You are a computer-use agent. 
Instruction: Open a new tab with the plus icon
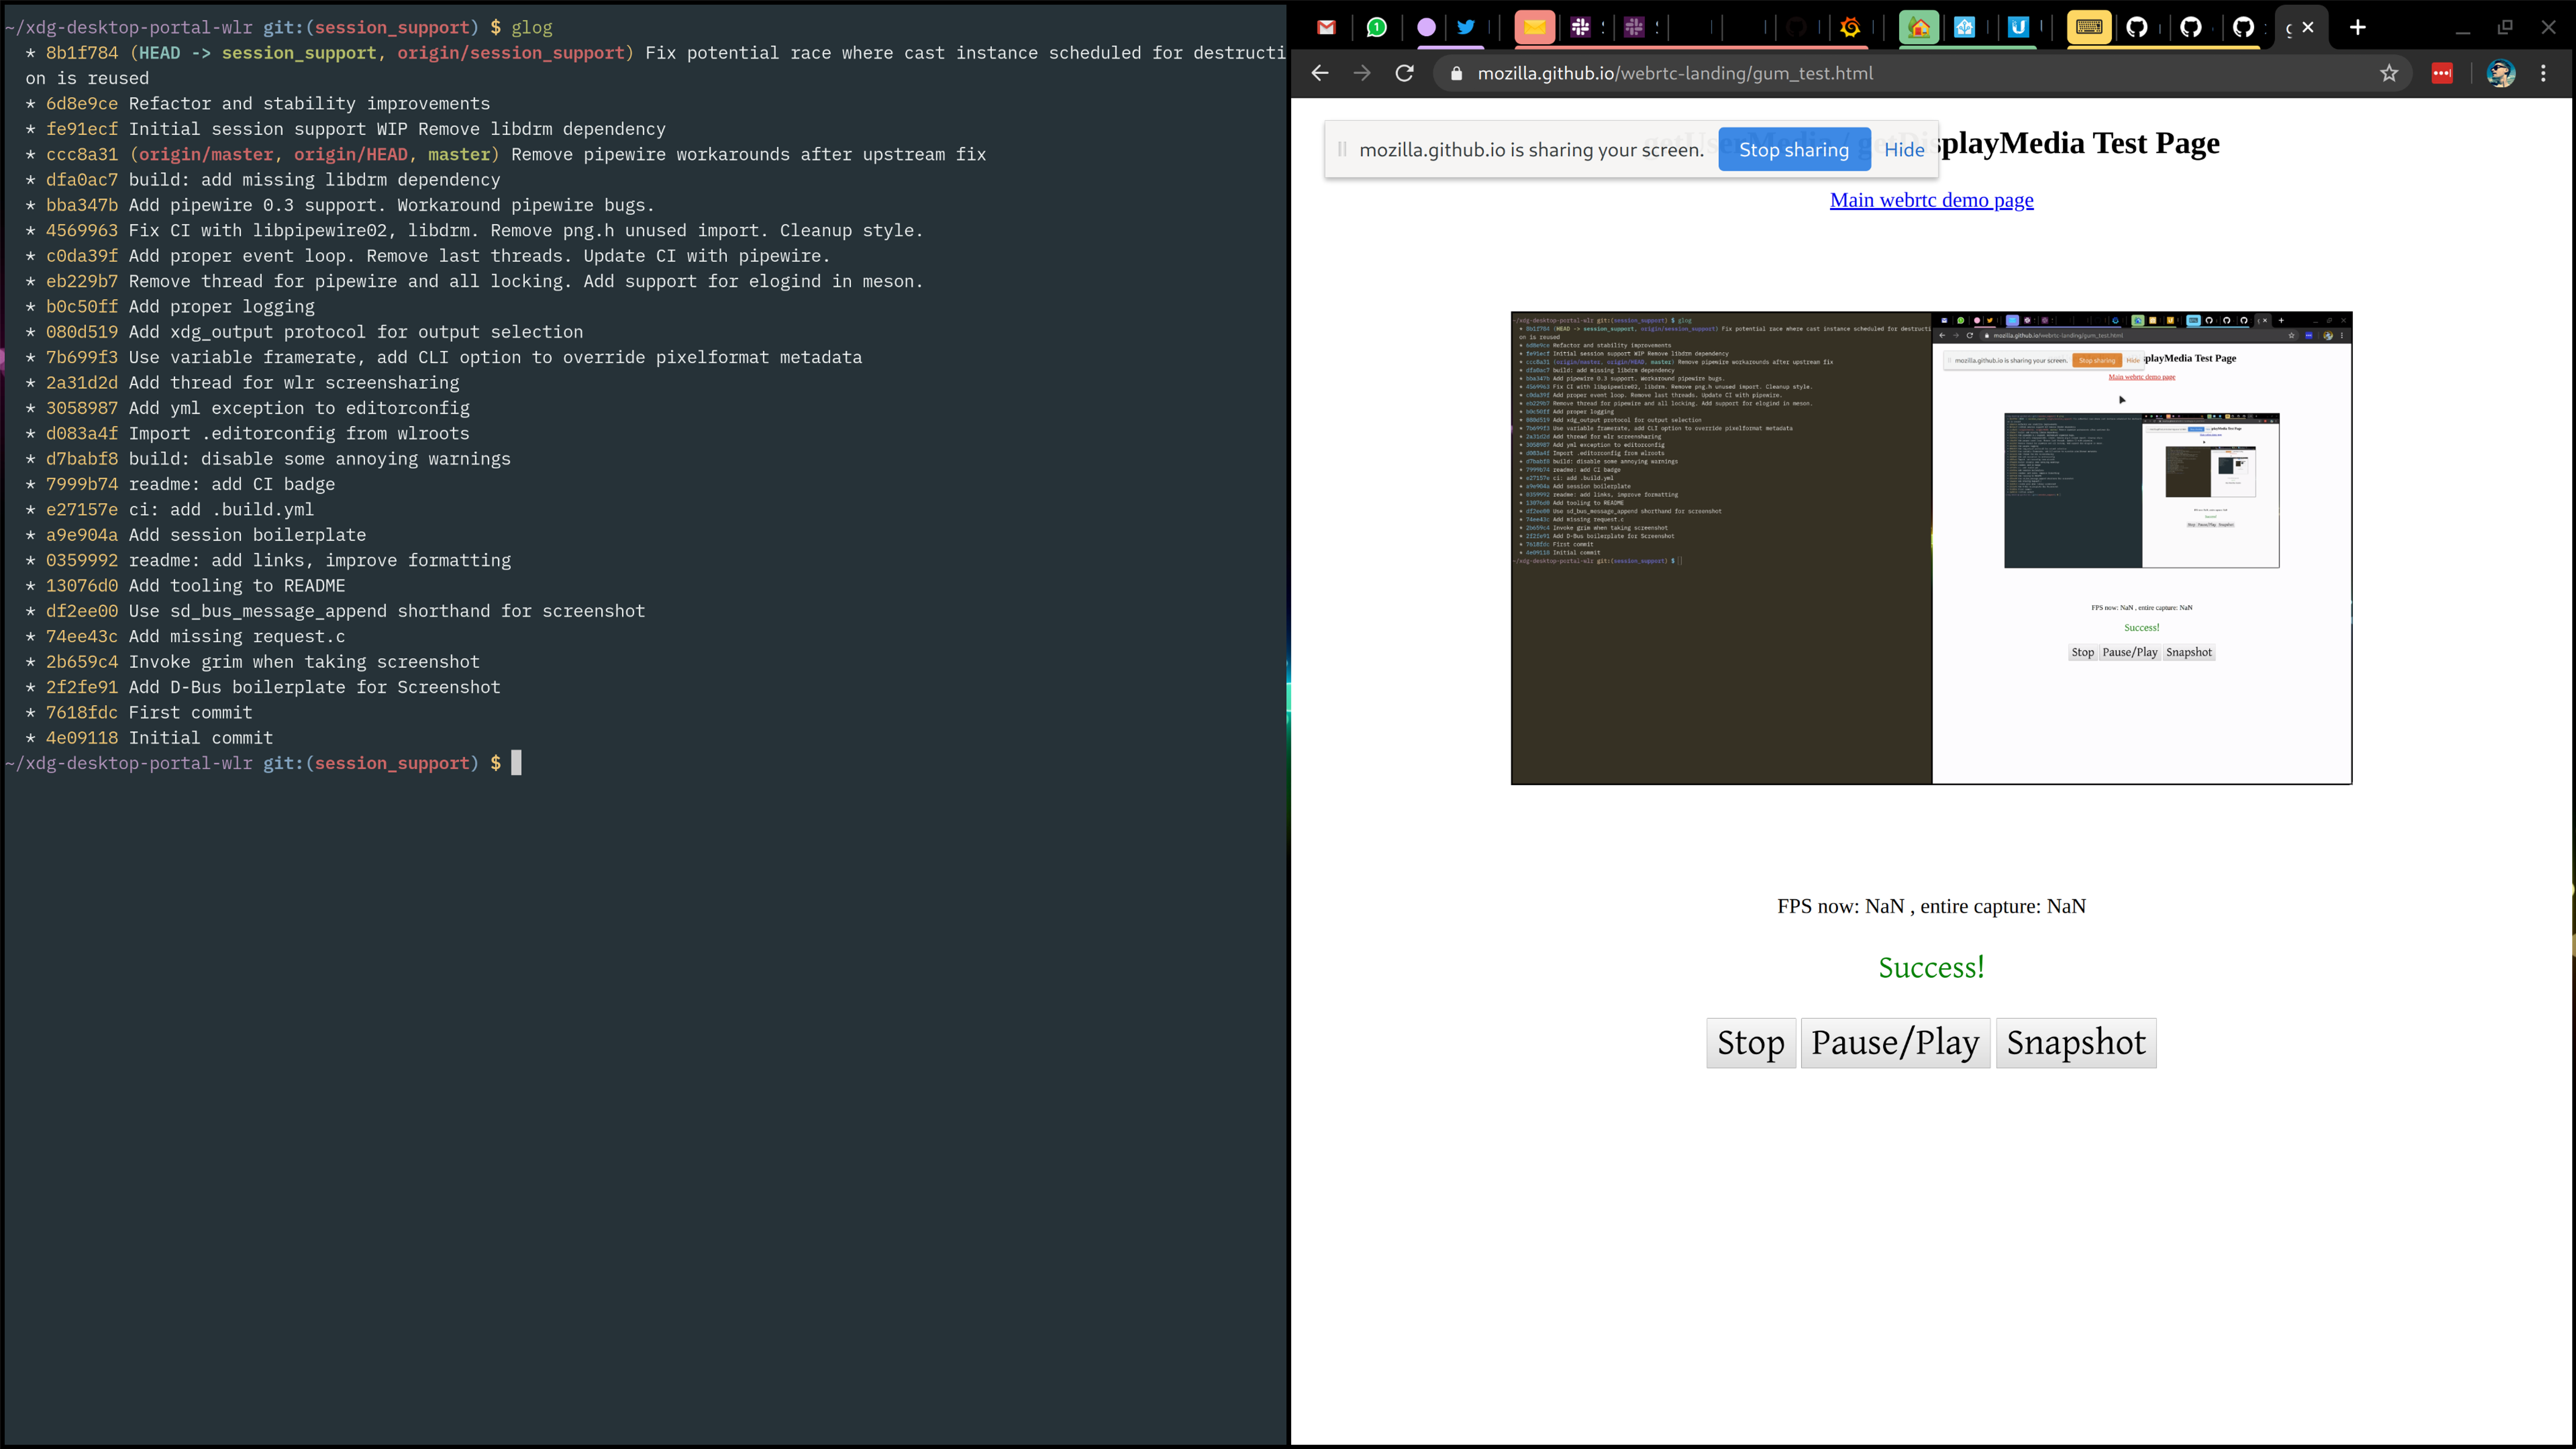pyautogui.click(x=2358, y=27)
